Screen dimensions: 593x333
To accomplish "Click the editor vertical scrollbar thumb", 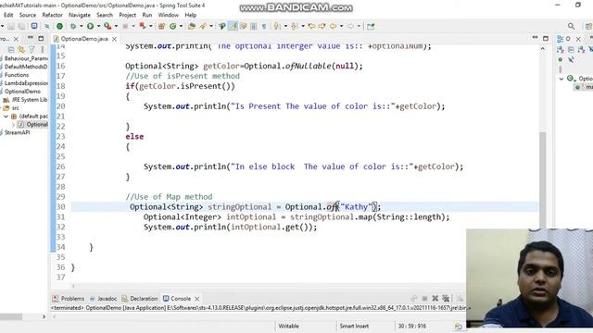I will point(543,179).
